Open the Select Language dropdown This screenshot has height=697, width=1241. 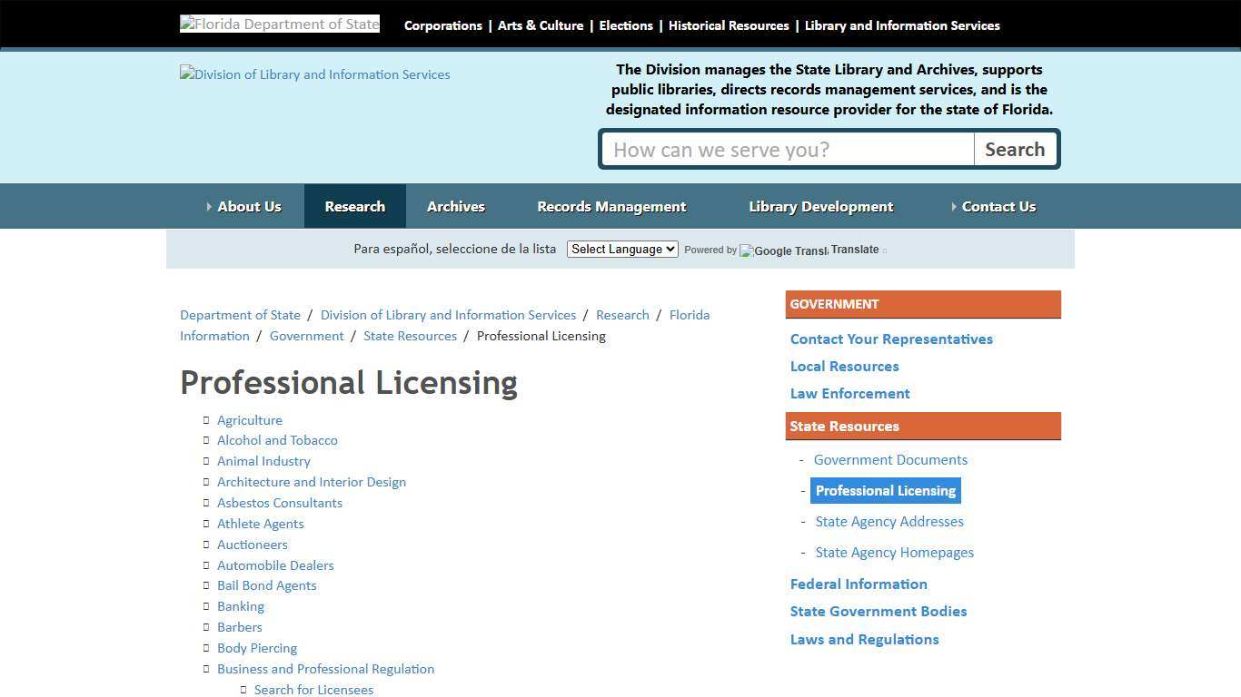(x=621, y=249)
